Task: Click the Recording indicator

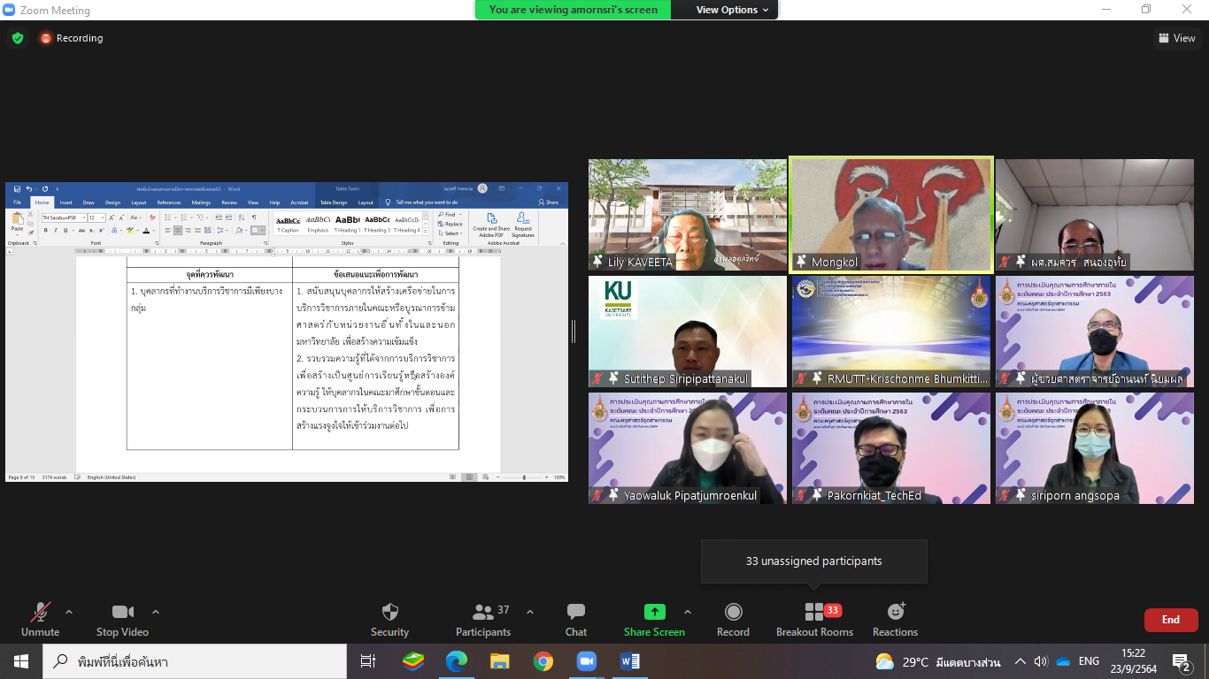Action: (x=72, y=38)
